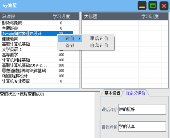
Task: Switch to the 基本设置 tab
Action: (112, 93)
